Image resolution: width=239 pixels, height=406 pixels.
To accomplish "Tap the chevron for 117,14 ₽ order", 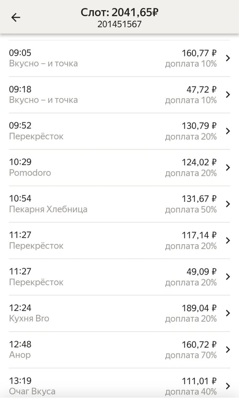I will click(x=228, y=240).
